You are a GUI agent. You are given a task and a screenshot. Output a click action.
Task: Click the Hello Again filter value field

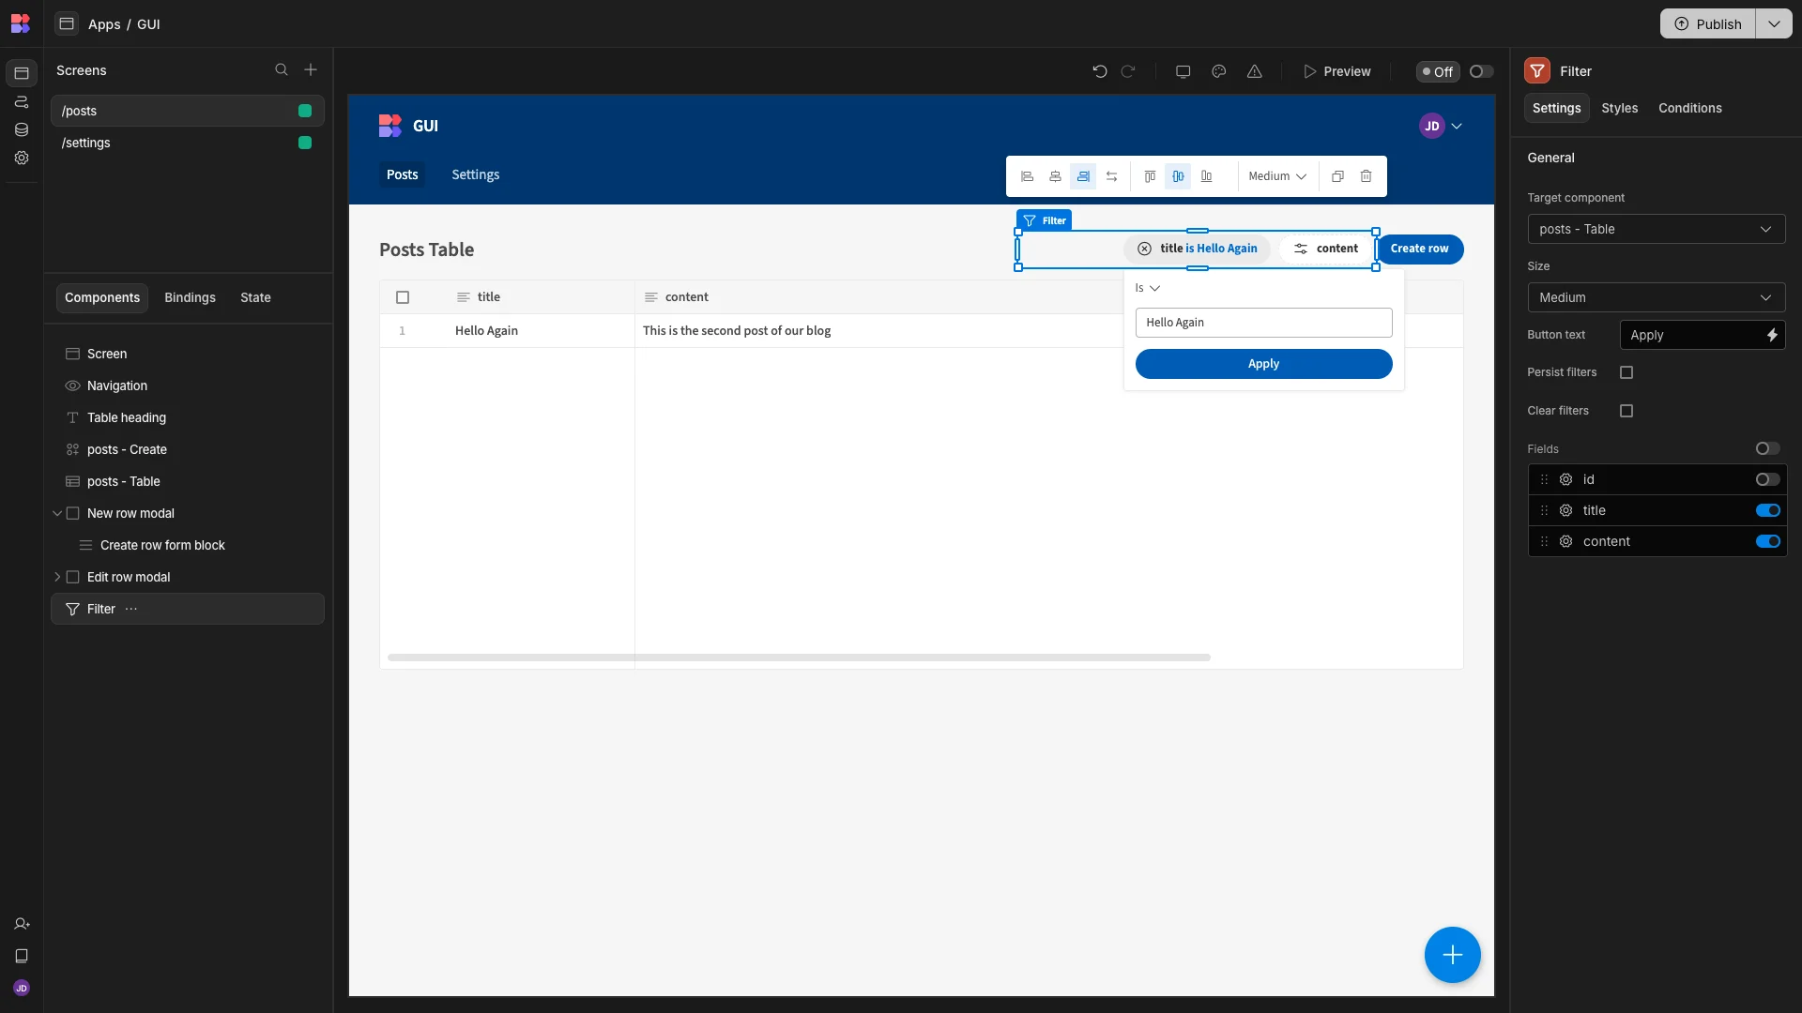coord(1263,323)
